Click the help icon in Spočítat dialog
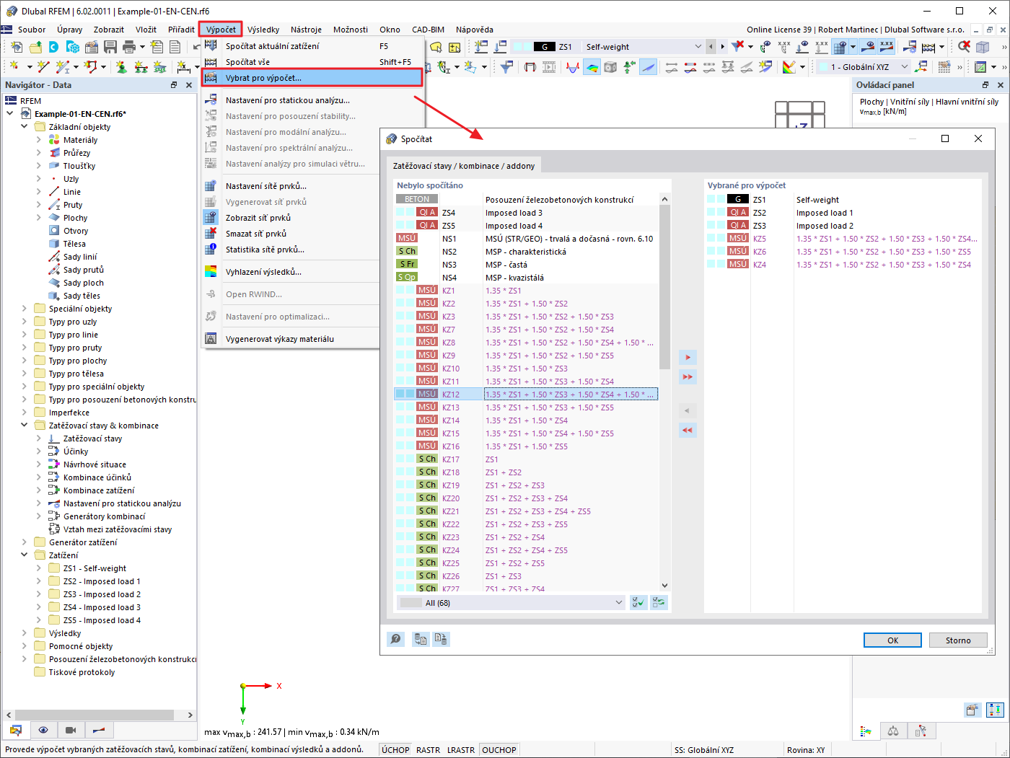The image size is (1010, 758). tap(395, 639)
